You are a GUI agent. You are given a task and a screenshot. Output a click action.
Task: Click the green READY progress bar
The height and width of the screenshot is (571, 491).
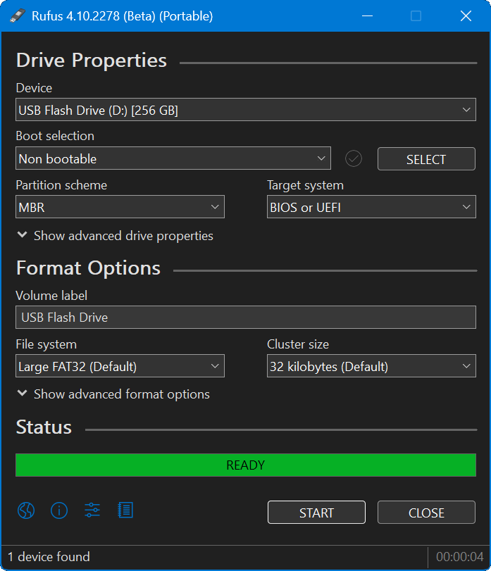(245, 465)
